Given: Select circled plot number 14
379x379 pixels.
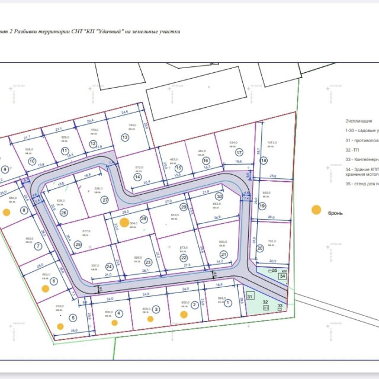Looking at the screenshot, I should (137, 177).
